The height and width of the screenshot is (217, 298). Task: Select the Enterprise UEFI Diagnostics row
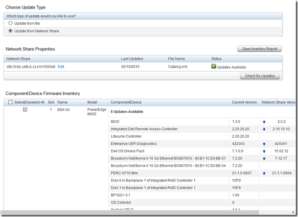[202, 144]
